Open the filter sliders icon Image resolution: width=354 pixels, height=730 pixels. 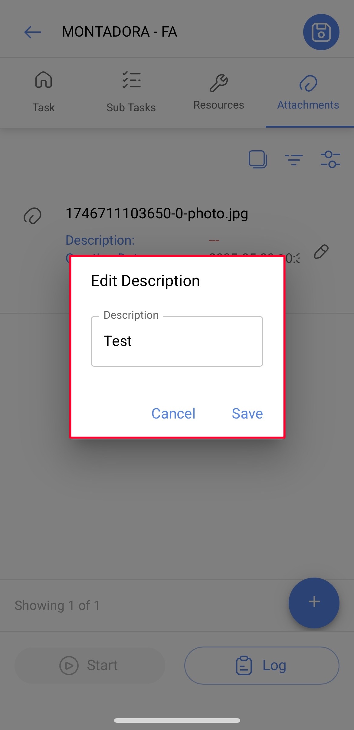pos(330,159)
